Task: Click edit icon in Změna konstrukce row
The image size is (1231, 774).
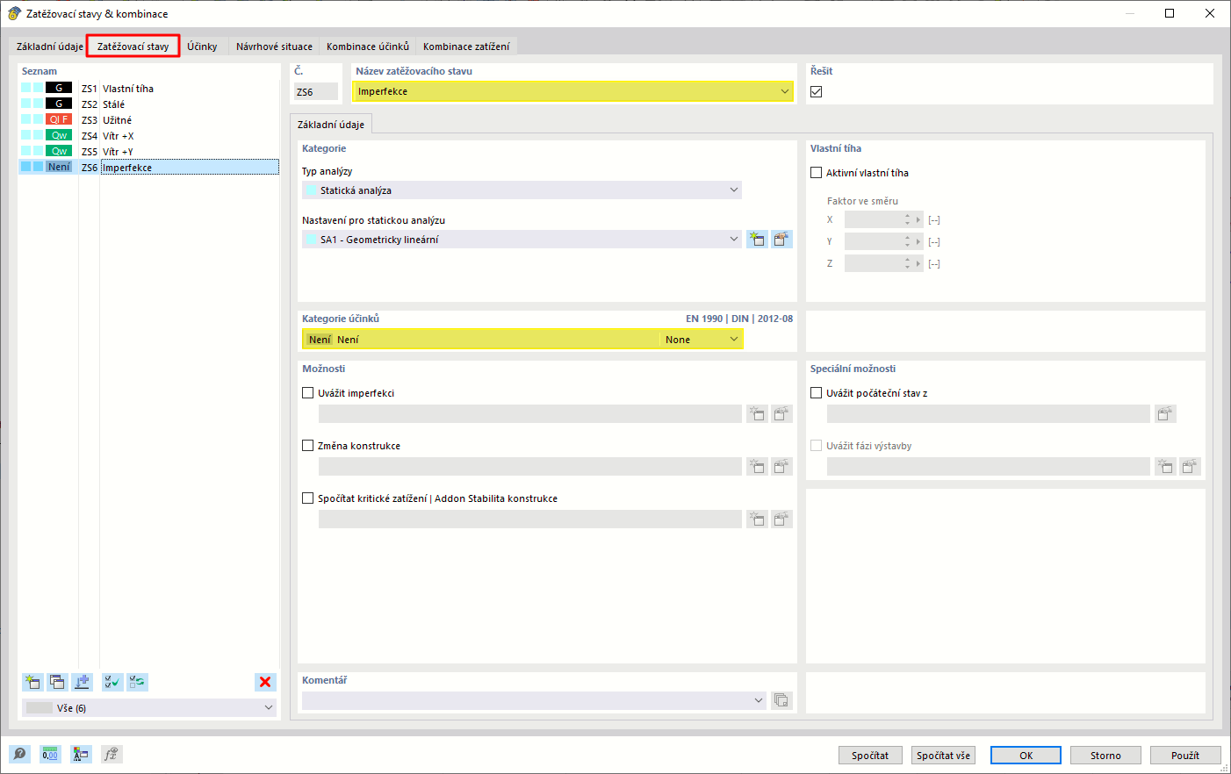Action: tap(781, 467)
